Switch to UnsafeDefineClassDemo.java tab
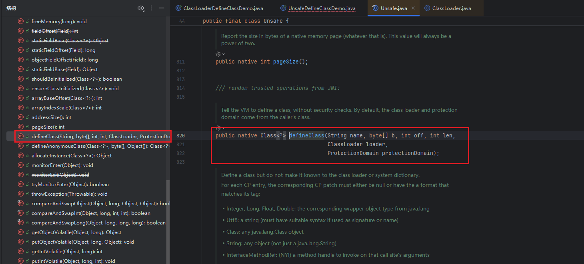Screen dimensions: 584x264 tap(322, 8)
